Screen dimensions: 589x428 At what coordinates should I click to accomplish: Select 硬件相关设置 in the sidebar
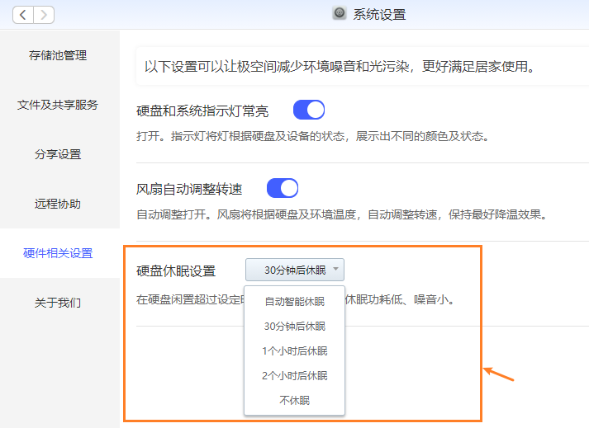(x=58, y=253)
